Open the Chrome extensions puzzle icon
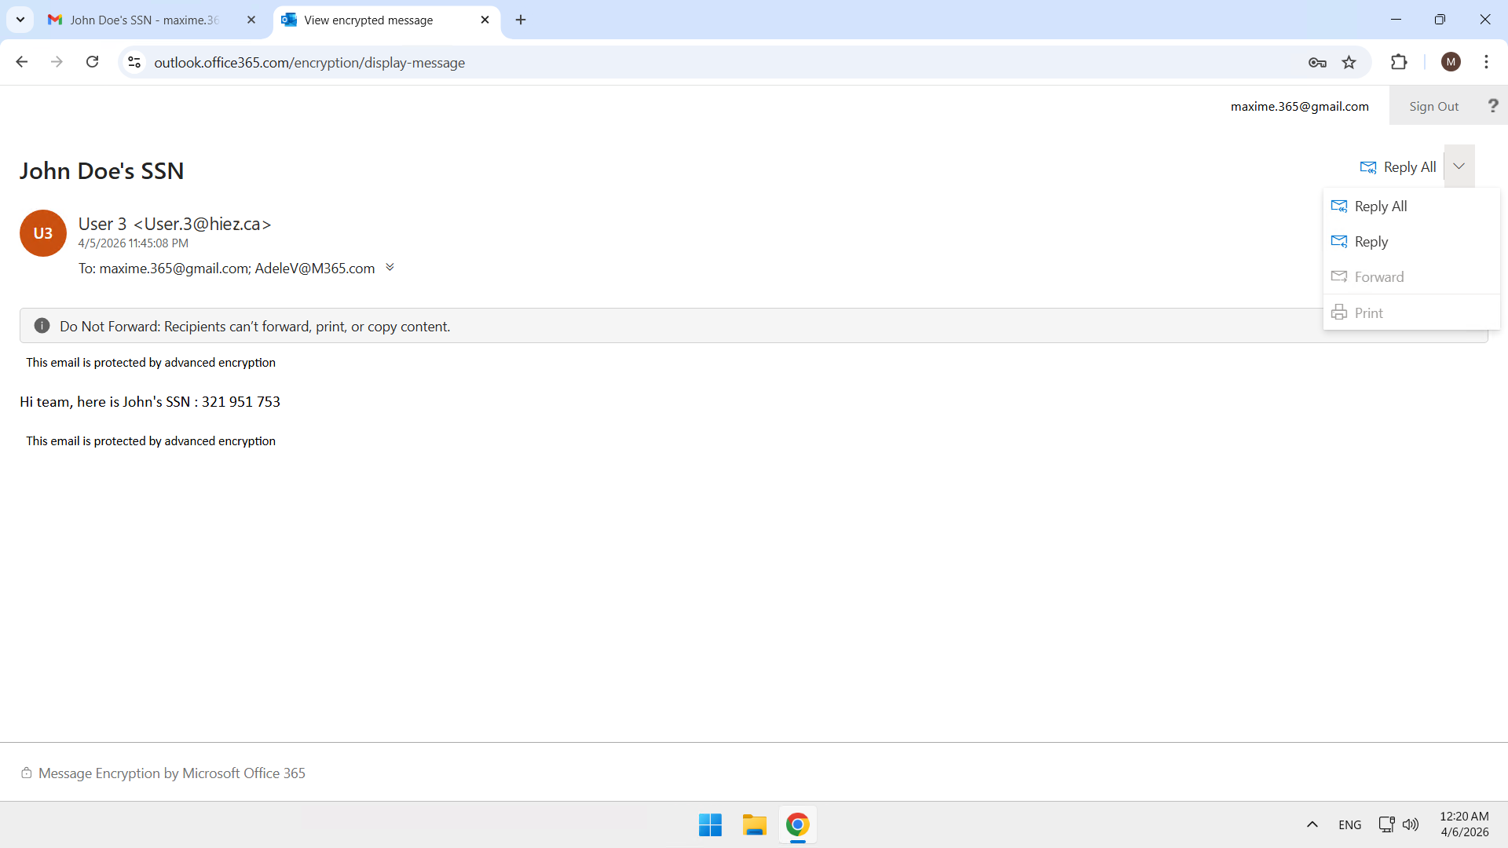This screenshot has height=848, width=1508. pyautogui.click(x=1399, y=63)
